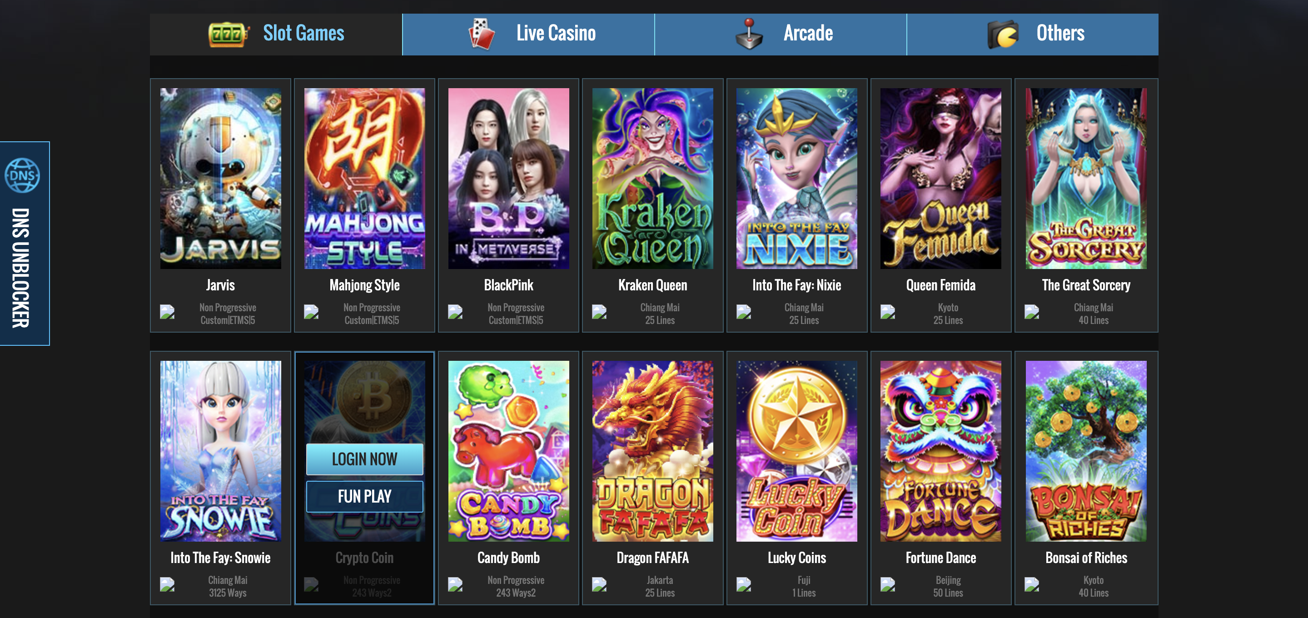
Task: Switch to the Live Casino tab
Action: click(x=528, y=35)
